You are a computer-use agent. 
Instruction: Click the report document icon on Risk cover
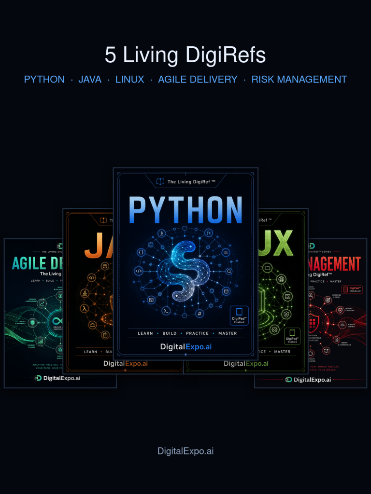(x=337, y=340)
